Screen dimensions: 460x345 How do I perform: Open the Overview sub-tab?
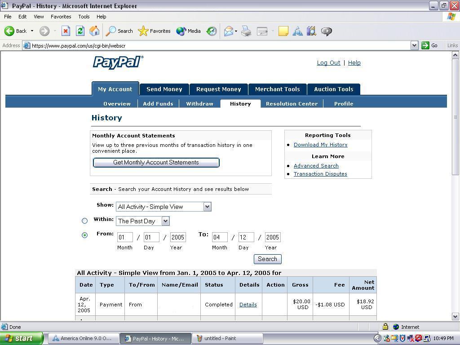click(117, 104)
